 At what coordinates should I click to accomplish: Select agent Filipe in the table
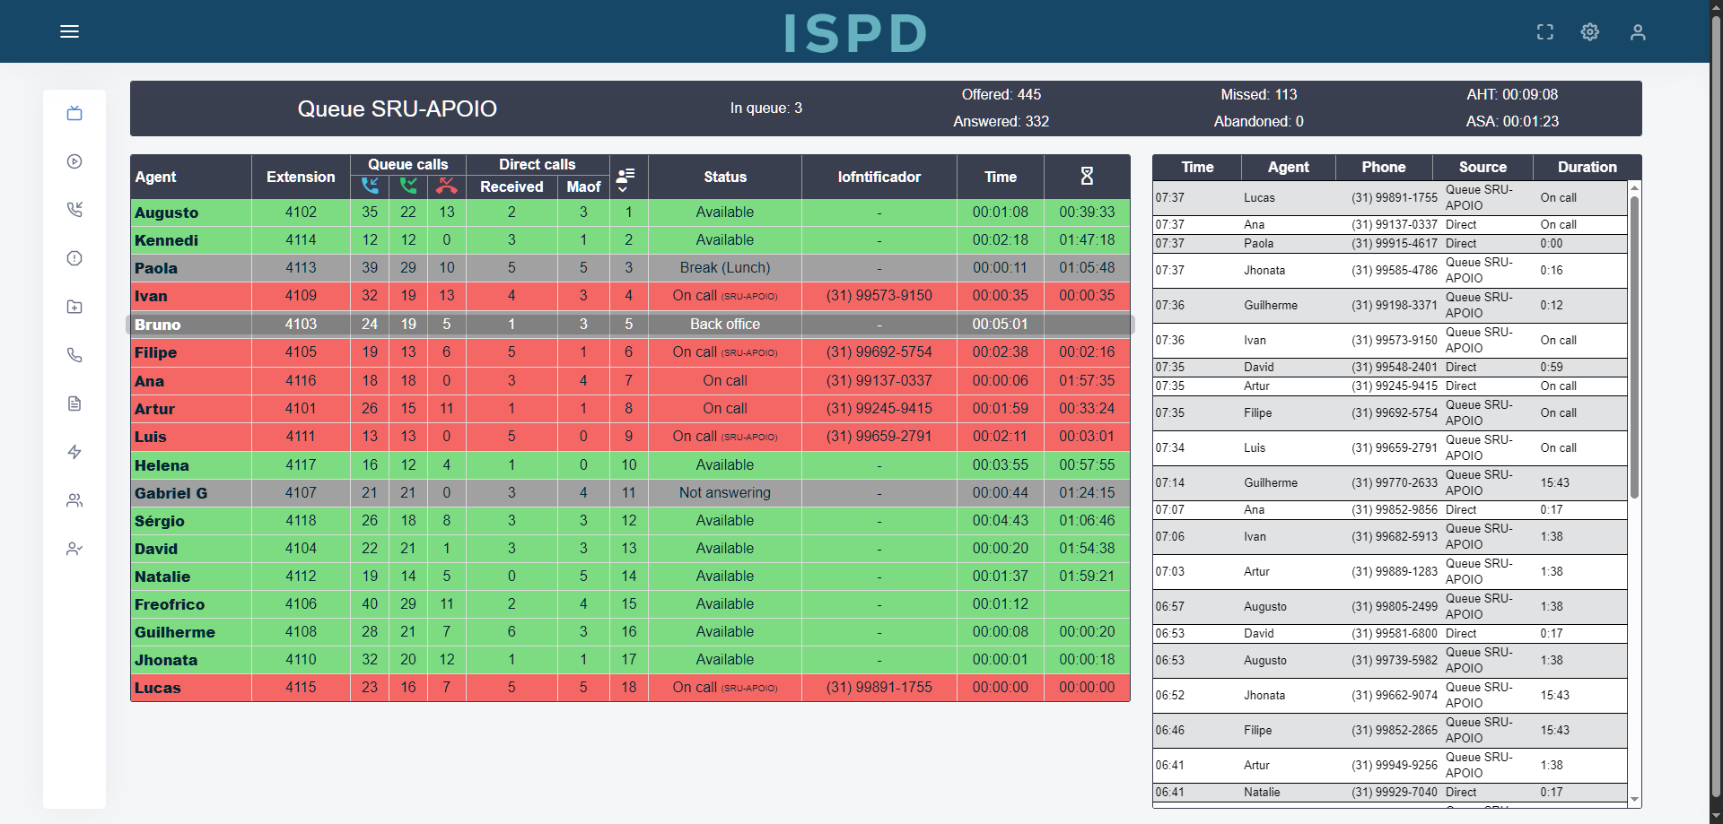click(x=156, y=352)
